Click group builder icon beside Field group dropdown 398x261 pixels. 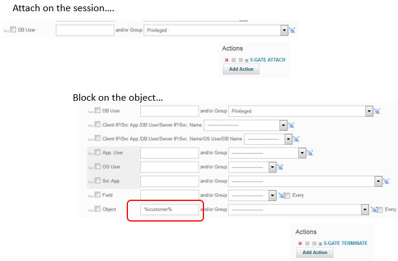click(x=281, y=195)
